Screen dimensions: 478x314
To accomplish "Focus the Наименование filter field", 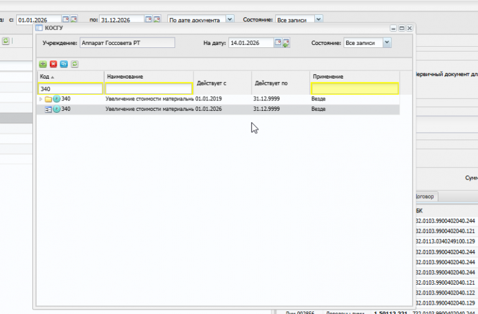I will coord(149,89).
